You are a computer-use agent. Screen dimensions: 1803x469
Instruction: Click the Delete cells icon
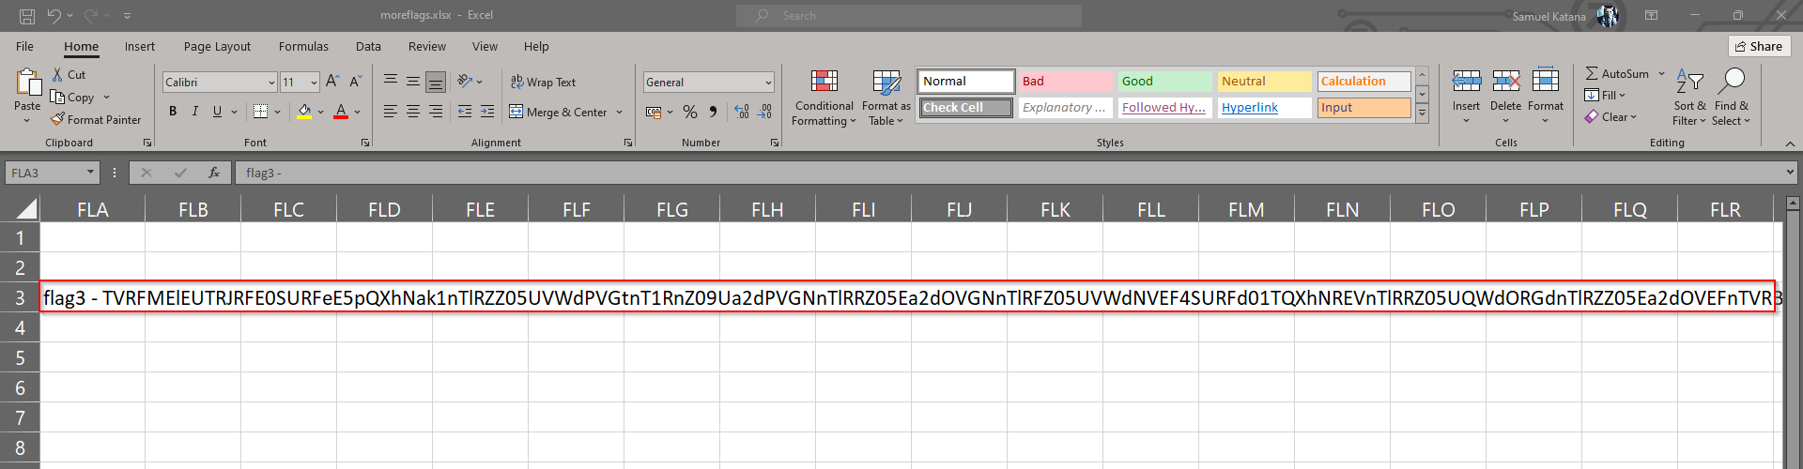point(1505,82)
